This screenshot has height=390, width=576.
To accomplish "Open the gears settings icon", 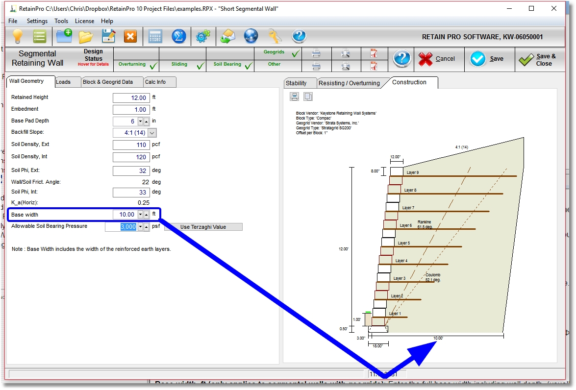I will (x=202, y=36).
